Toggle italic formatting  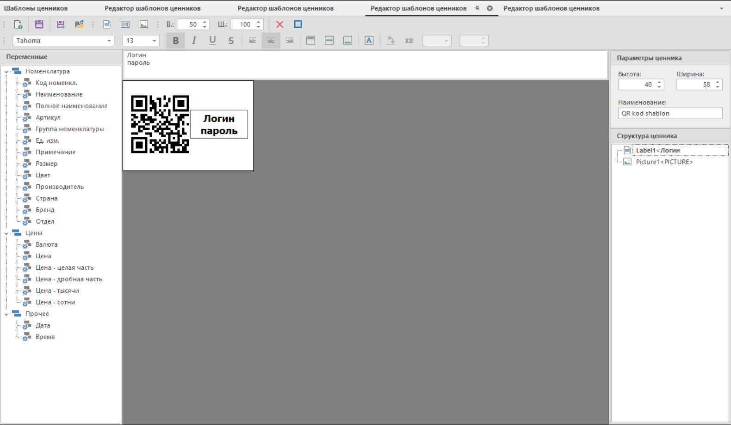pos(194,41)
